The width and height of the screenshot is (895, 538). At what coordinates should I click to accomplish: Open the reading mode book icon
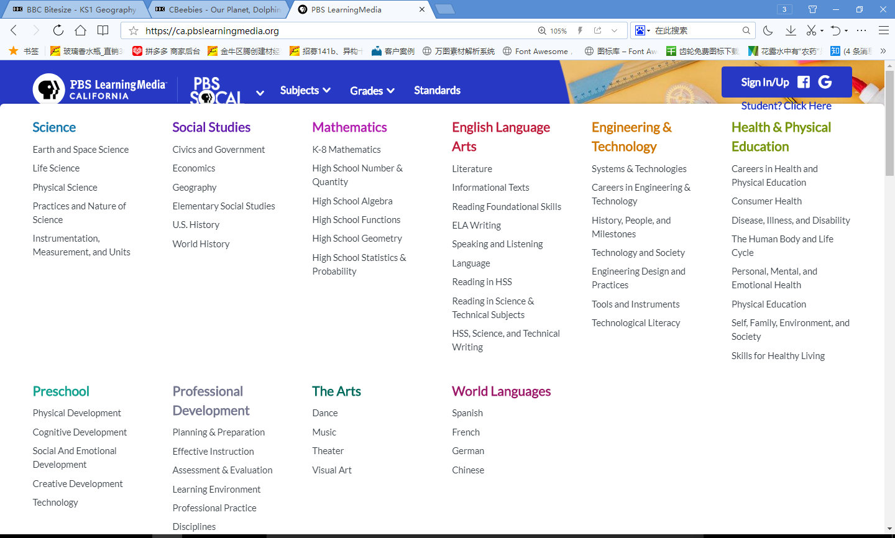coord(103,30)
